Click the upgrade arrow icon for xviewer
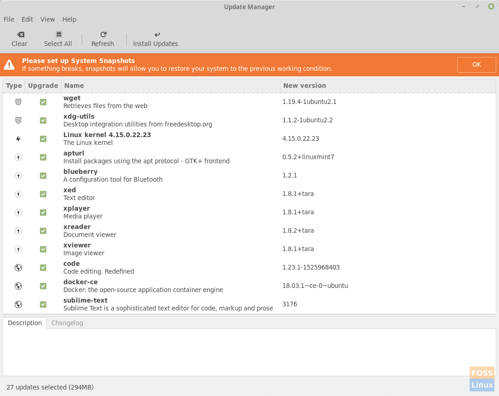This screenshot has width=499, height=396. coord(18,249)
